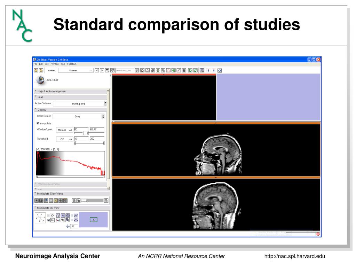Open the Feedback menu

pos(72,64)
